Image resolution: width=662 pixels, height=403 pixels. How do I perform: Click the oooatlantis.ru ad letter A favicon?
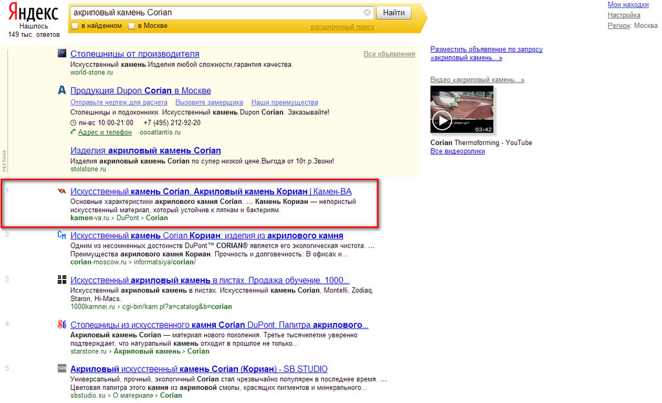point(62,90)
